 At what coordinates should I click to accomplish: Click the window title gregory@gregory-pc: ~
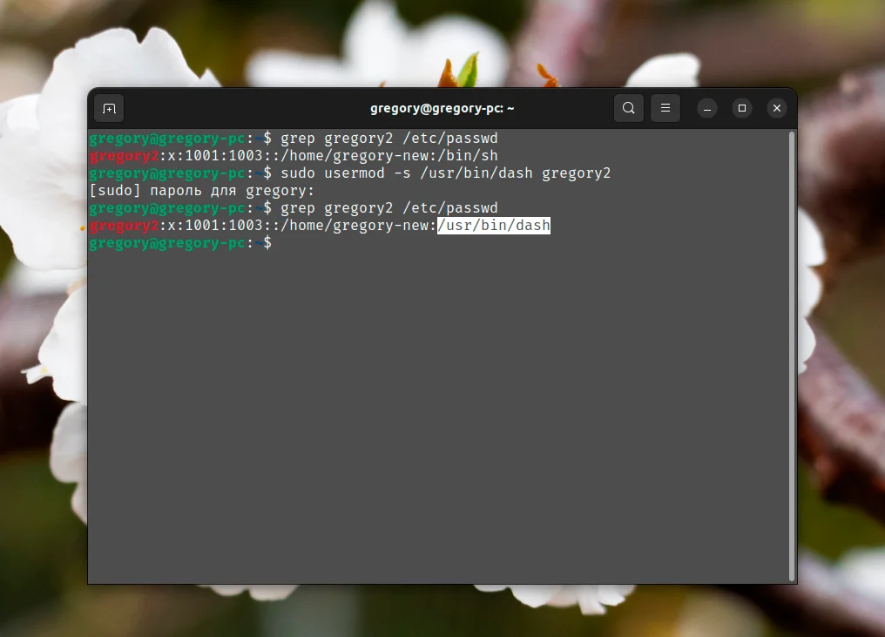[442, 108]
